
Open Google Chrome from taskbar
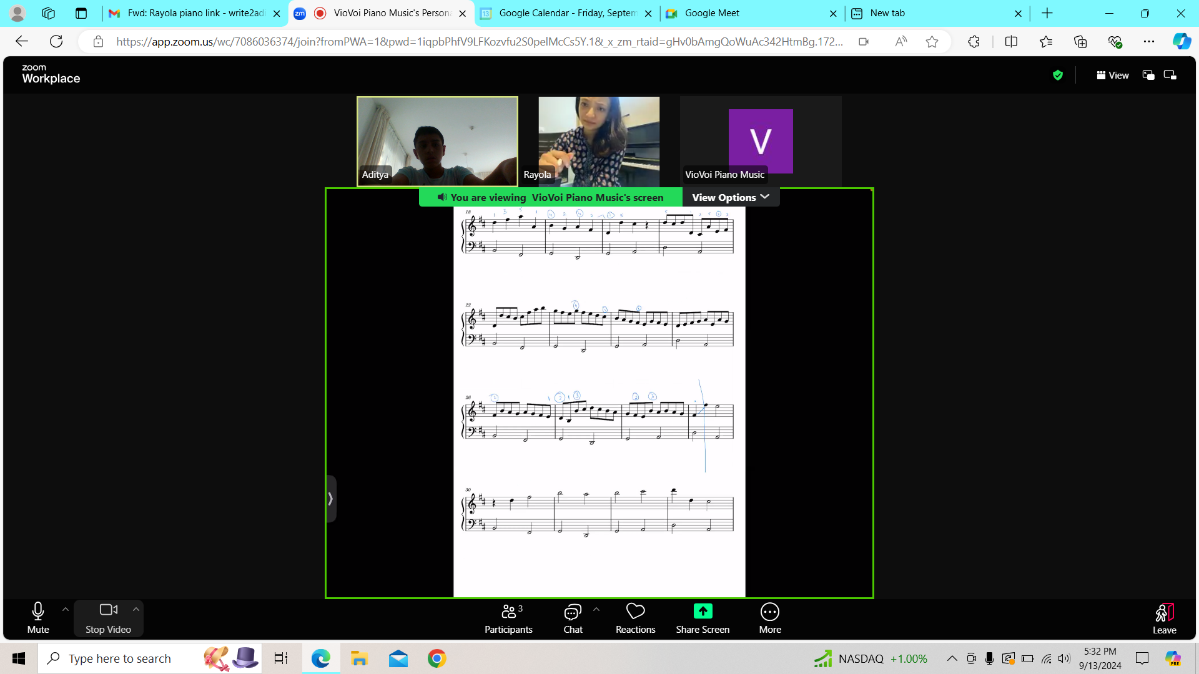437,658
